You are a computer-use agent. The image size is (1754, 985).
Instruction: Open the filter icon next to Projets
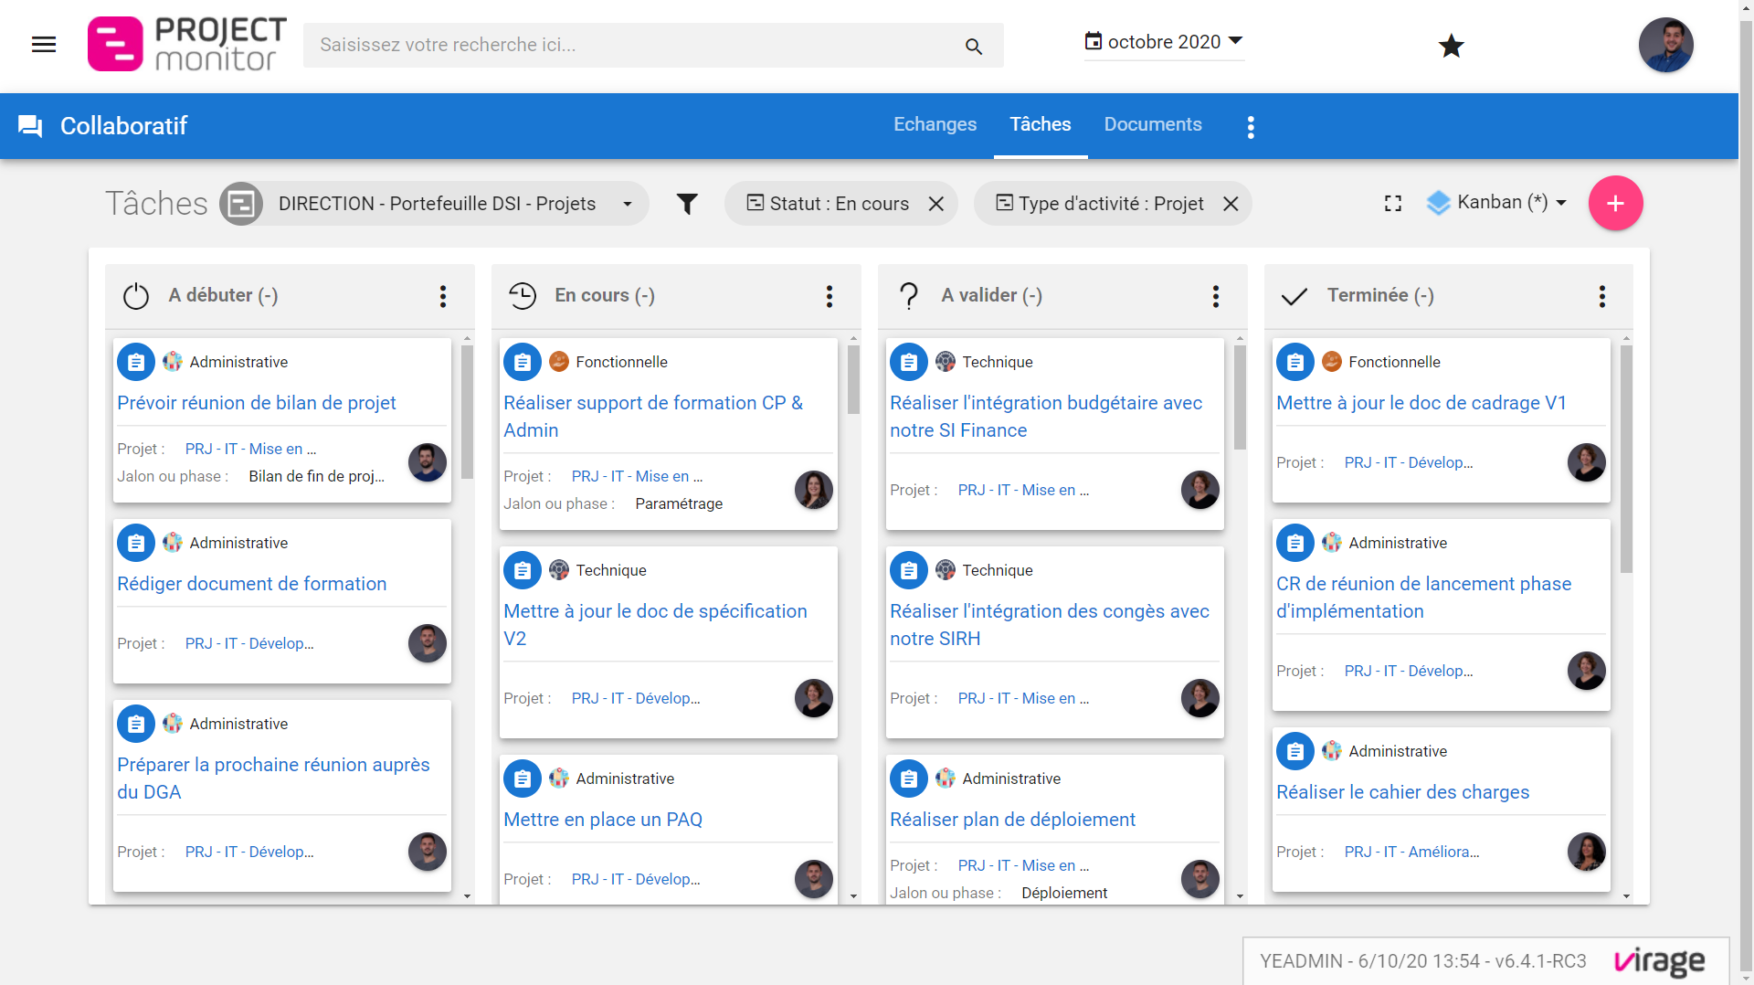688,203
